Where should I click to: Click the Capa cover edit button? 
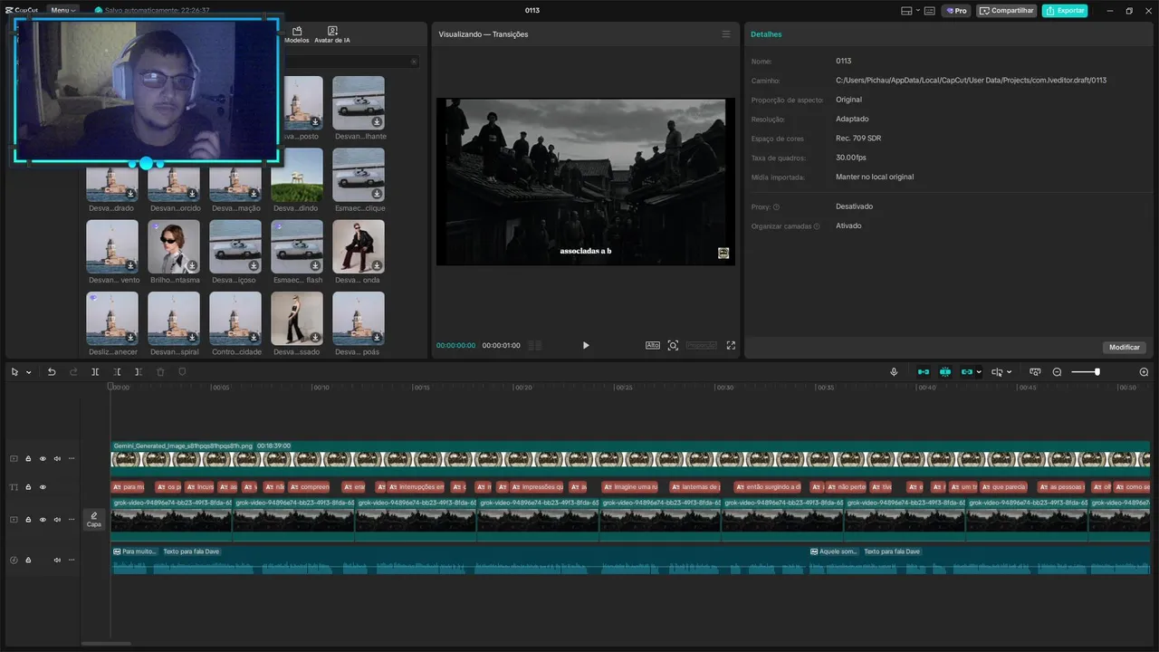pyautogui.click(x=94, y=519)
